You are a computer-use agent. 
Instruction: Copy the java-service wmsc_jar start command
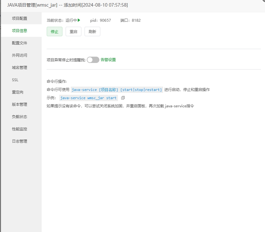123,98
